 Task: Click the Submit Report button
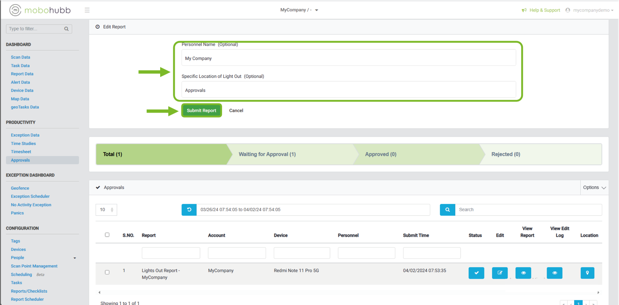(201, 111)
